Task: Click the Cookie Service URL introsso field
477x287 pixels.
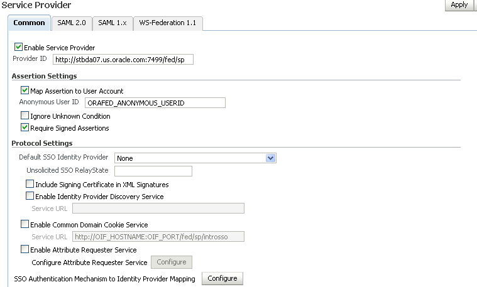Action: 158,237
